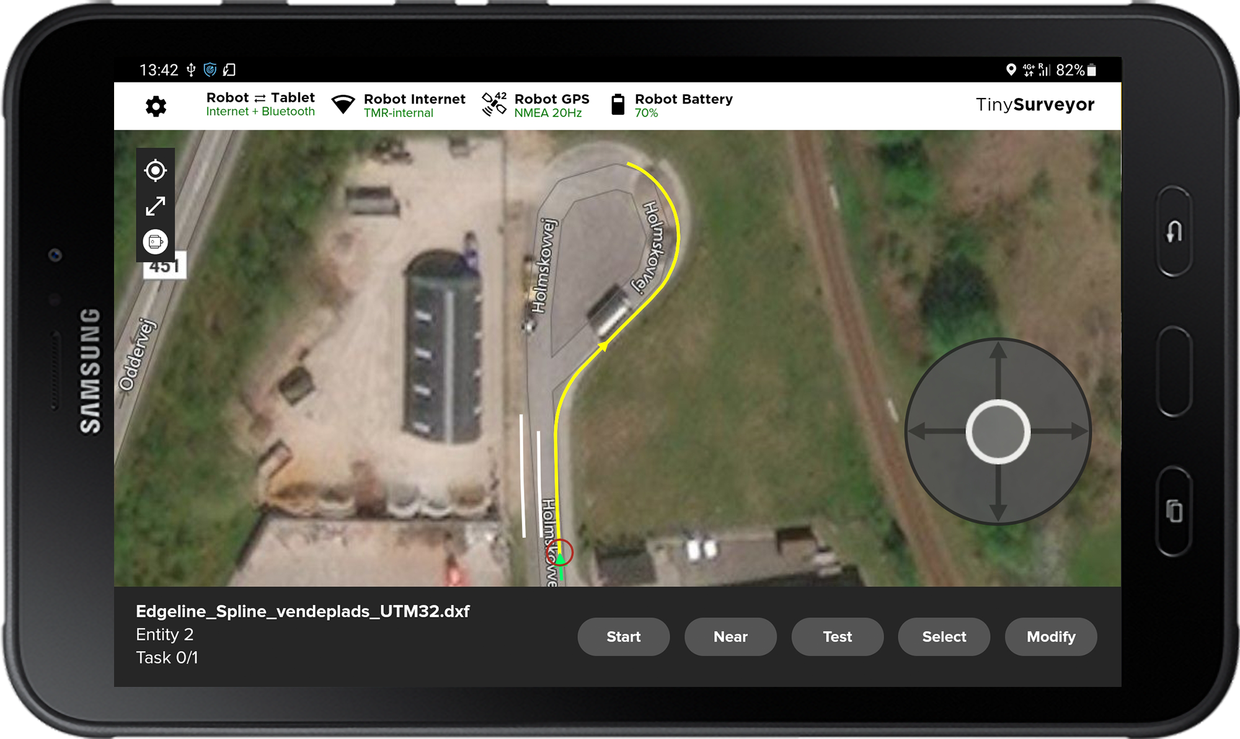1240x739 pixels.
Task: Tap the Robot GPS satellite icon
Action: point(494,104)
